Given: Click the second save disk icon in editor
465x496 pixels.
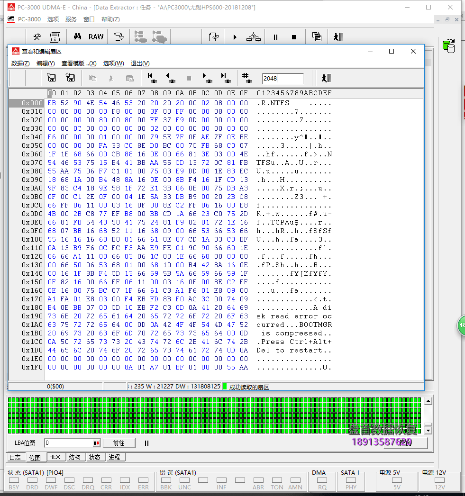Looking at the screenshot, I should 70,78.
